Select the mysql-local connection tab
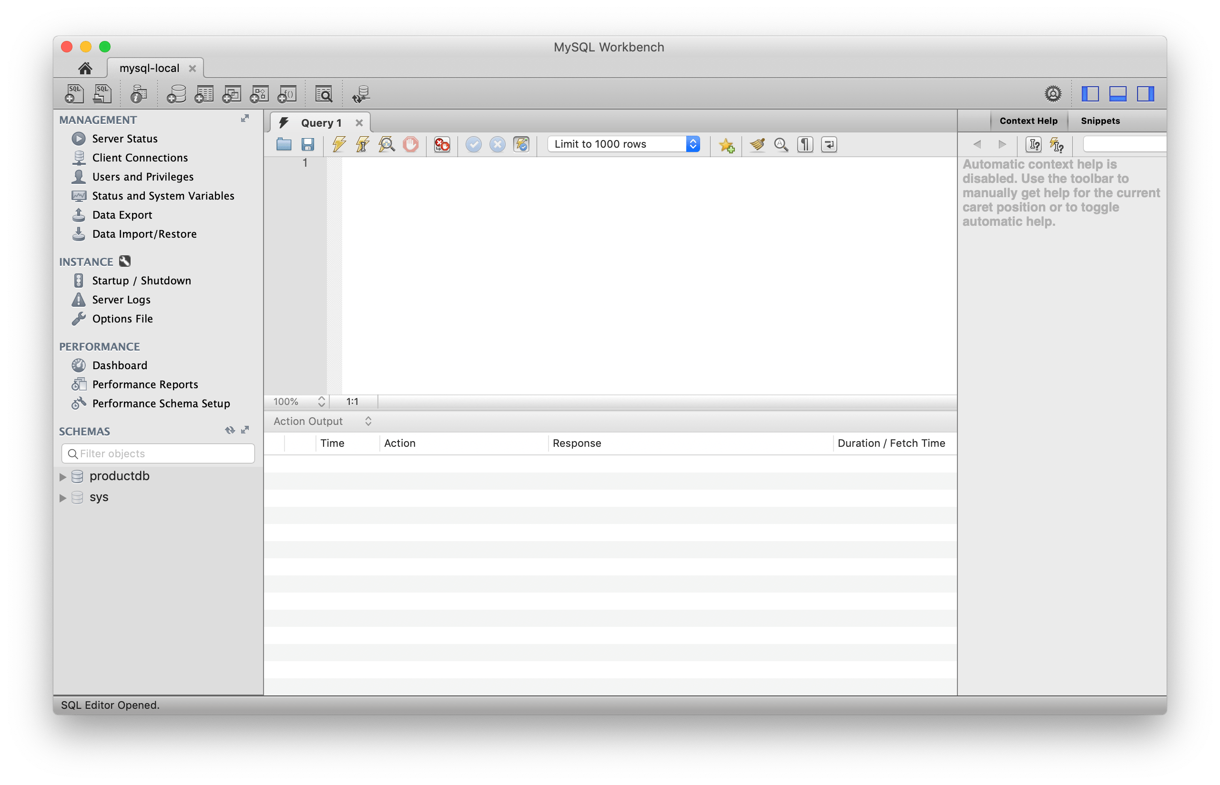 [x=148, y=68]
